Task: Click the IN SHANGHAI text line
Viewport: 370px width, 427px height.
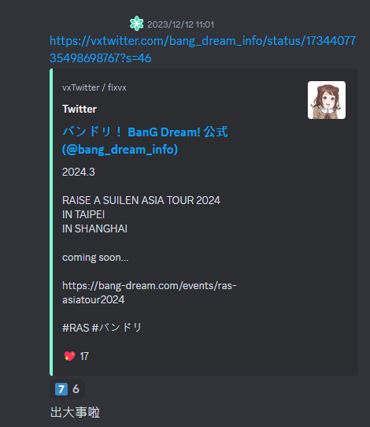Action: [94, 228]
